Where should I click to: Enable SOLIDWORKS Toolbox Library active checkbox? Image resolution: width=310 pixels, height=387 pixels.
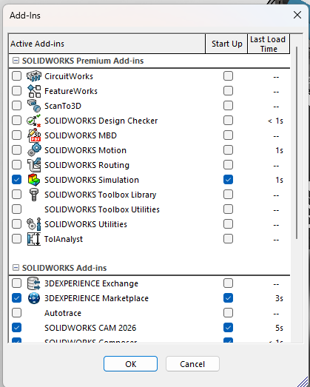tap(16, 195)
